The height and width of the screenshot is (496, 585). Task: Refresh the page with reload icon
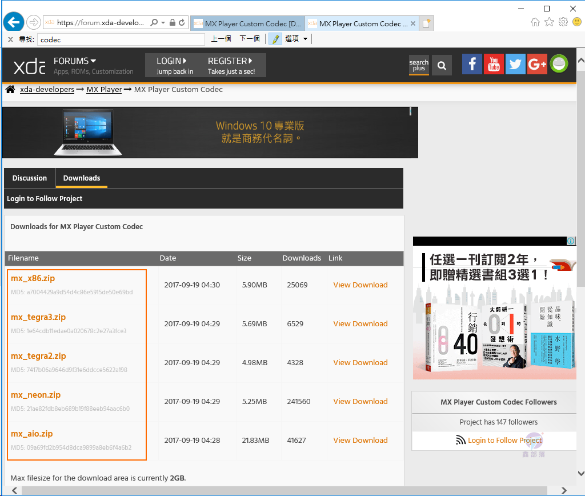pos(182,23)
